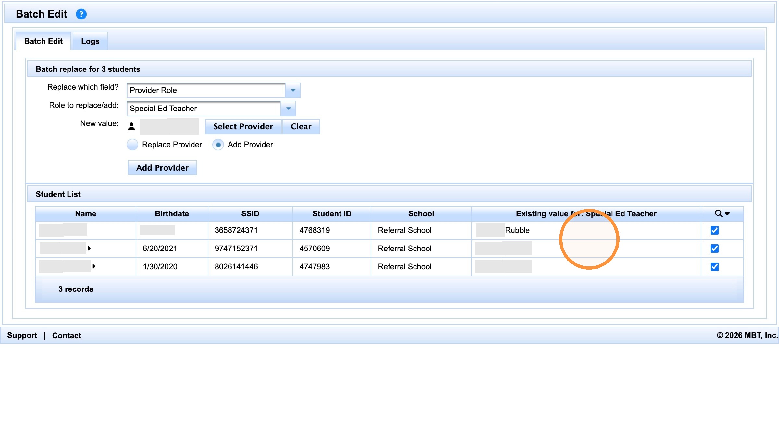Open the Special Ed Teacher role dropdown arrow
This screenshot has width=779, height=436.
point(288,109)
